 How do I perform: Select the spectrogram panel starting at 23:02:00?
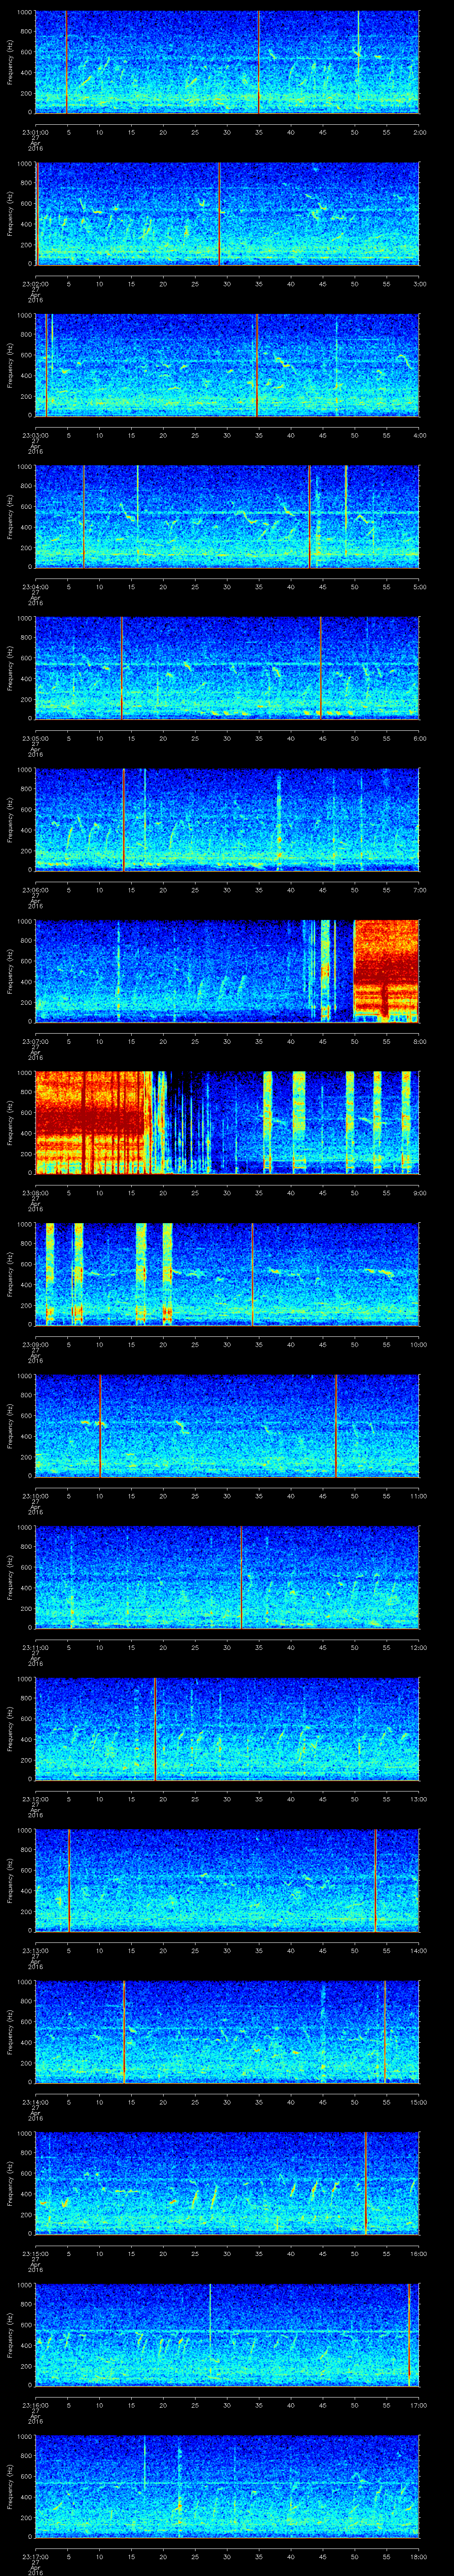pos(227,213)
